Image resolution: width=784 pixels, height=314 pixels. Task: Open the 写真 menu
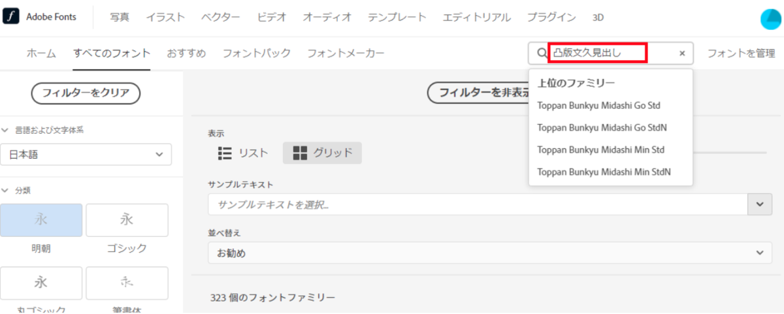pyautogui.click(x=120, y=18)
